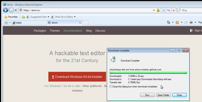Click the Close button in download dialog
202x102 pixels.
click(x=179, y=95)
